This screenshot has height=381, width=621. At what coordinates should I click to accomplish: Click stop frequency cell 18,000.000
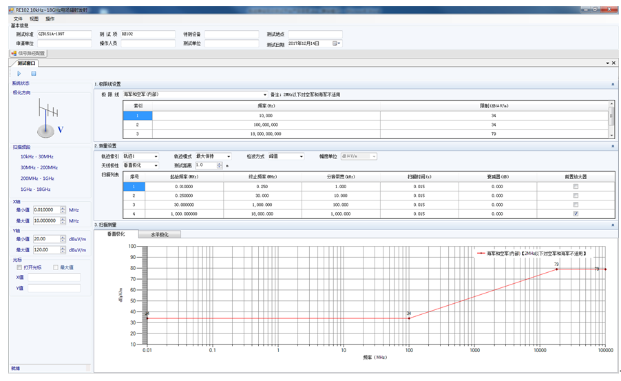[262, 214]
